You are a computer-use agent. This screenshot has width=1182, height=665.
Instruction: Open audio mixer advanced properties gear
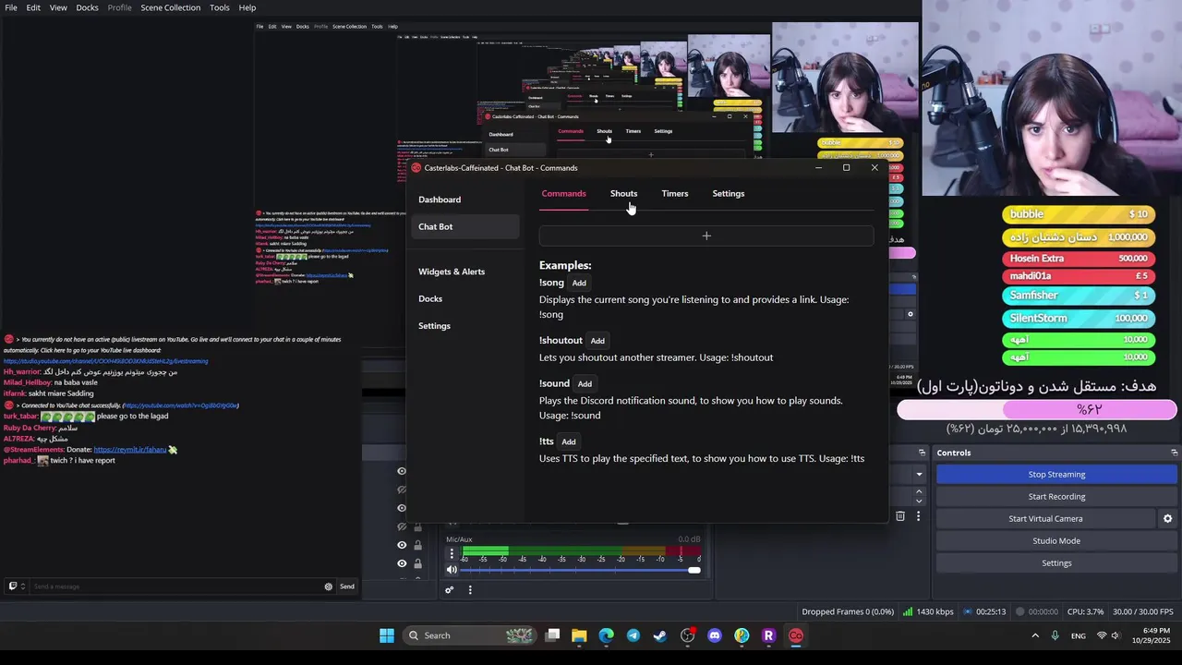[449, 590]
